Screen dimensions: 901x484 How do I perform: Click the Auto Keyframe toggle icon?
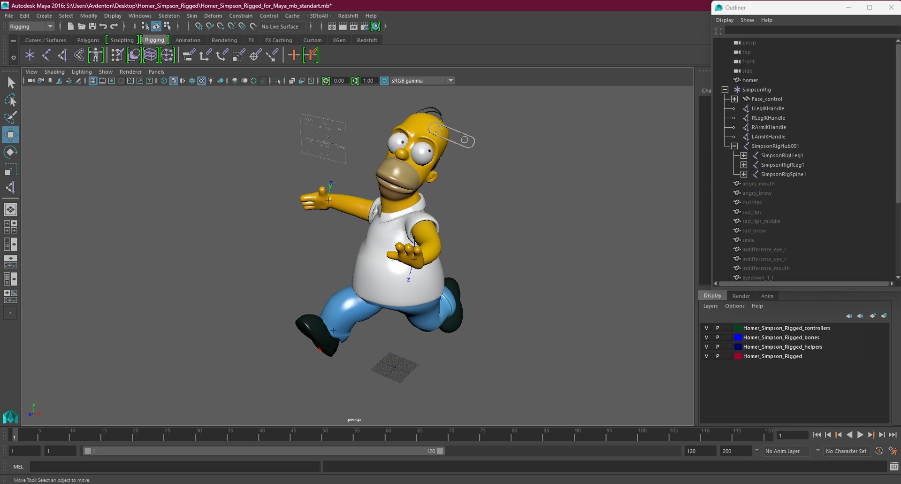tap(879, 451)
